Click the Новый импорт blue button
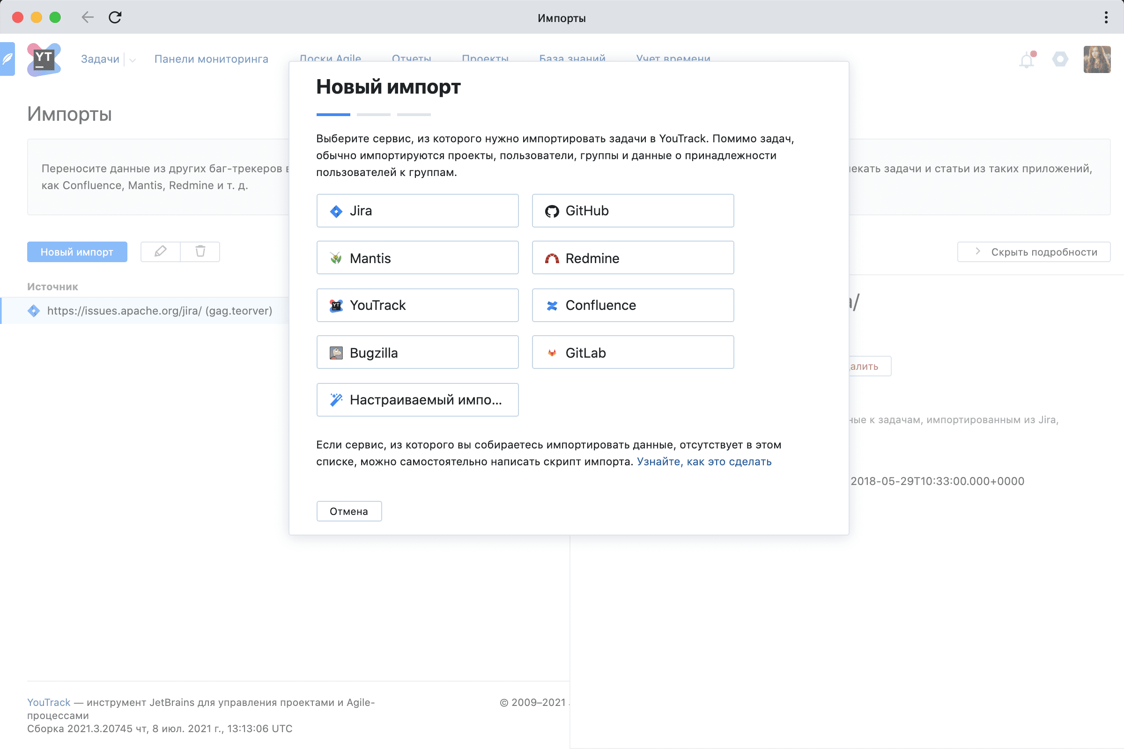Screen dimensions: 1124x749 pyautogui.click(x=77, y=252)
